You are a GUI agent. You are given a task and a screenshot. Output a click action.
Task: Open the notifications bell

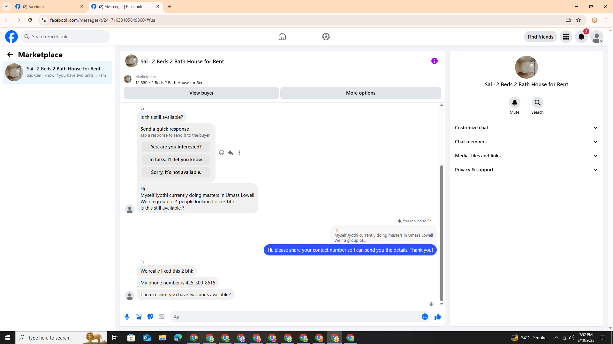[581, 37]
